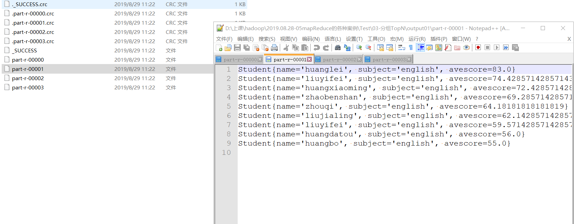The width and height of the screenshot is (574, 224).
Task: Open the 视图(V) menu
Action: (289, 39)
